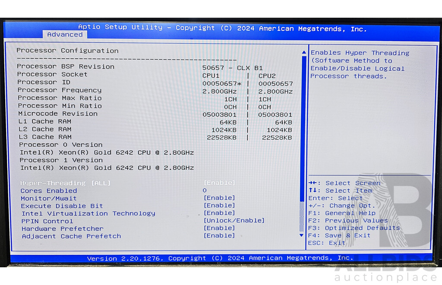Image resolution: width=442 pixels, height=285 pixels.
Task: Click the 50657 - CLX B1 value
Action: coord(233,68)
